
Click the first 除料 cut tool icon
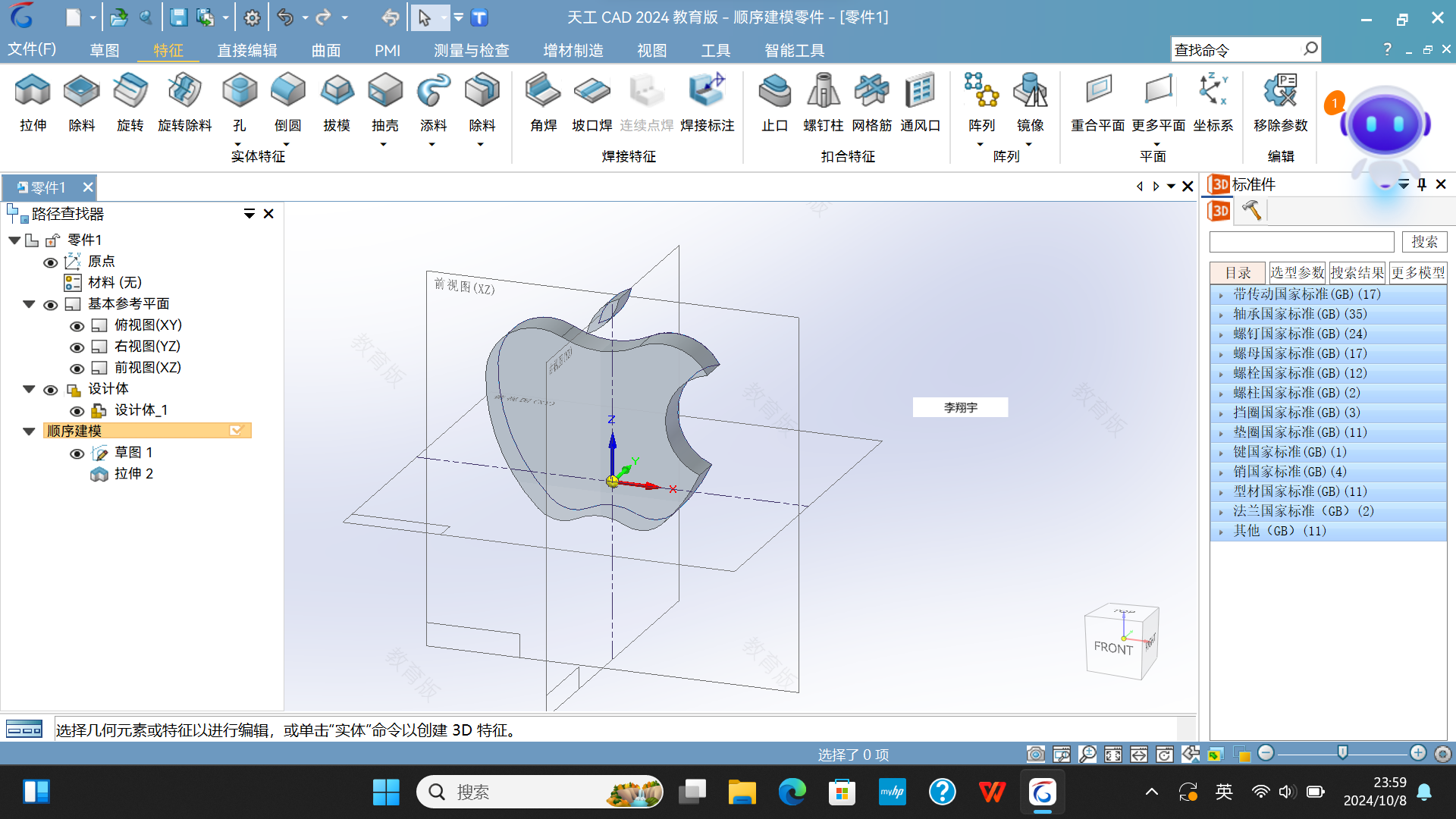81,102
